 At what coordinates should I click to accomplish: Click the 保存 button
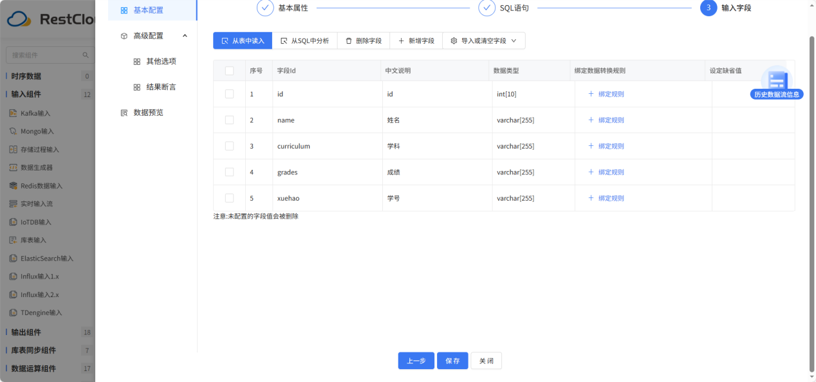[452, 361]
